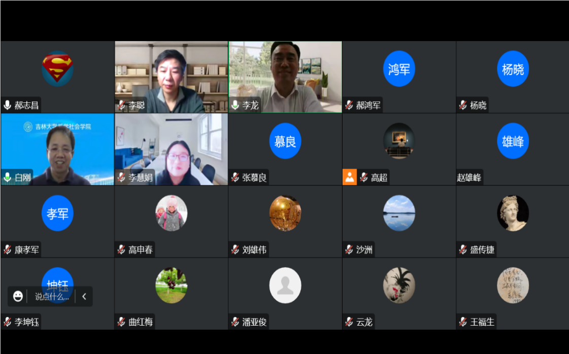Click the blue 鸿军 avatar circle

(399, 69)
